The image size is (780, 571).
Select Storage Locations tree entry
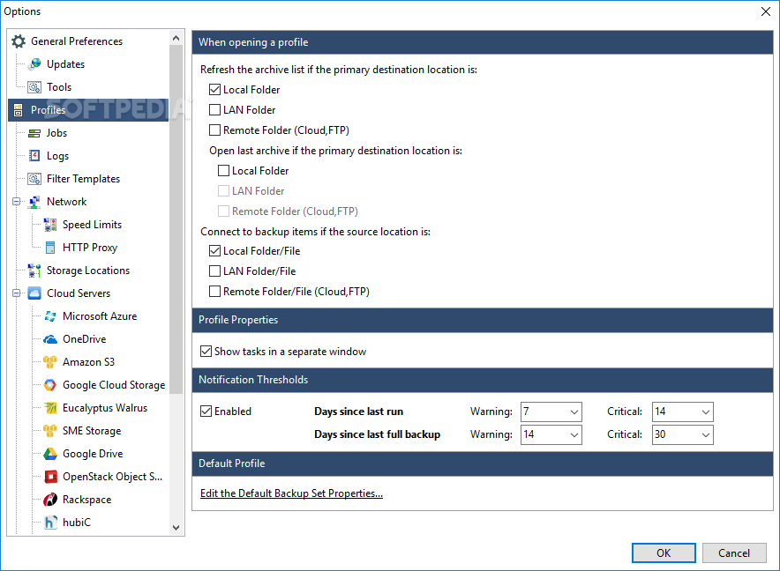point(88,271)
